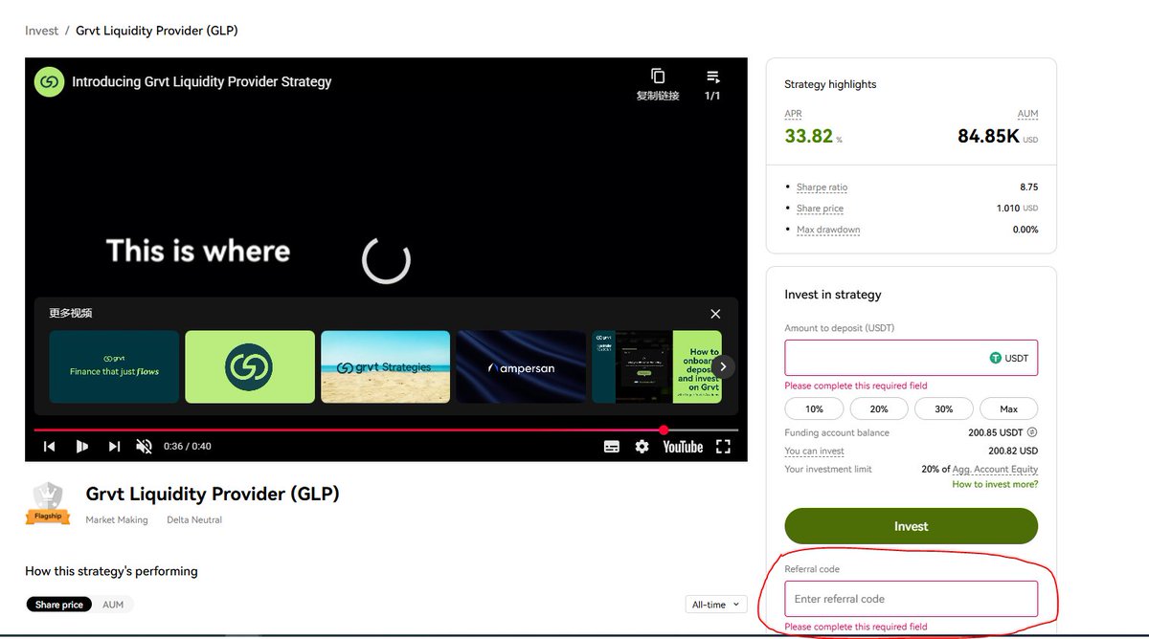Screen dimensions: 1149x639
Task: Open the ampersan video thumbnail
Action: [521, 366]
